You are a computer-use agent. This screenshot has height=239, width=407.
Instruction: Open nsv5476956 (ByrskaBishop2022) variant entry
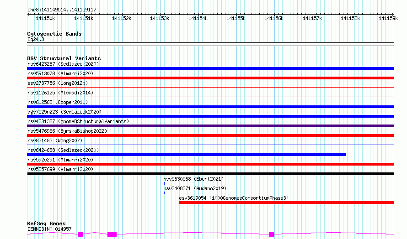click(x=67, y=131)
